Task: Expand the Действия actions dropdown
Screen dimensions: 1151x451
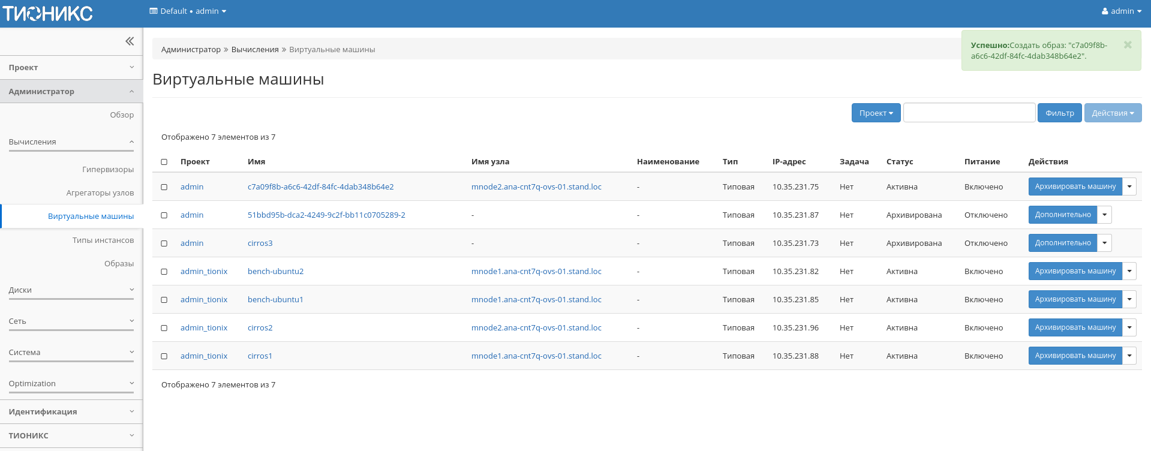Action: pos(1112,113)
